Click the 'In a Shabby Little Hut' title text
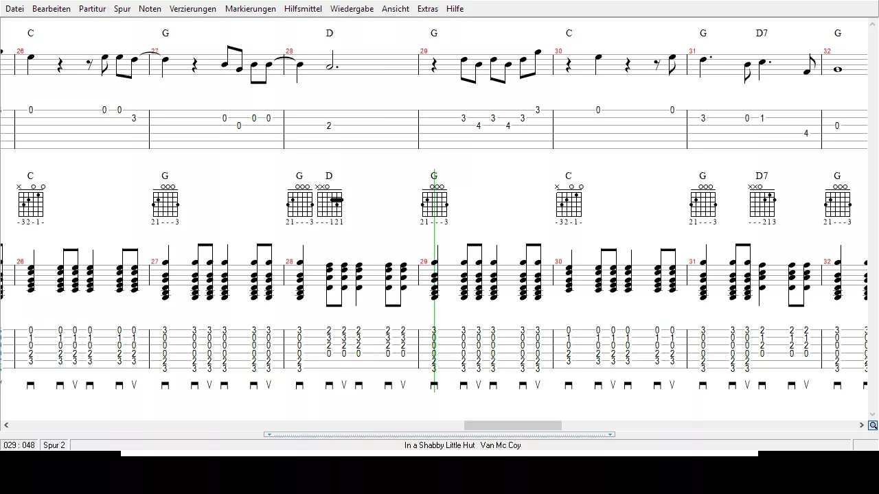The height and width of the screenshot is (494, 879). (439, 445)
